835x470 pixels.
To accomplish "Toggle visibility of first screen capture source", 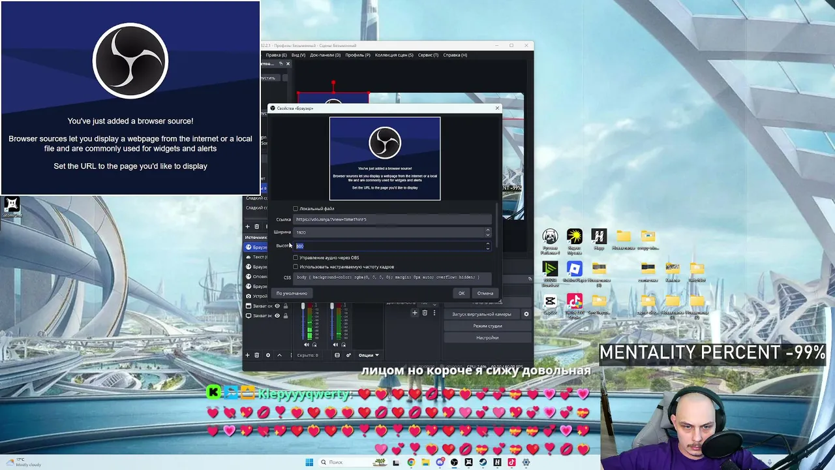I will click(x=277, y=305).
